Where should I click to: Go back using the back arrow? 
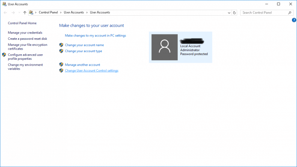5,13
